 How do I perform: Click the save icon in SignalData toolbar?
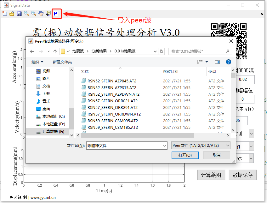19,14
